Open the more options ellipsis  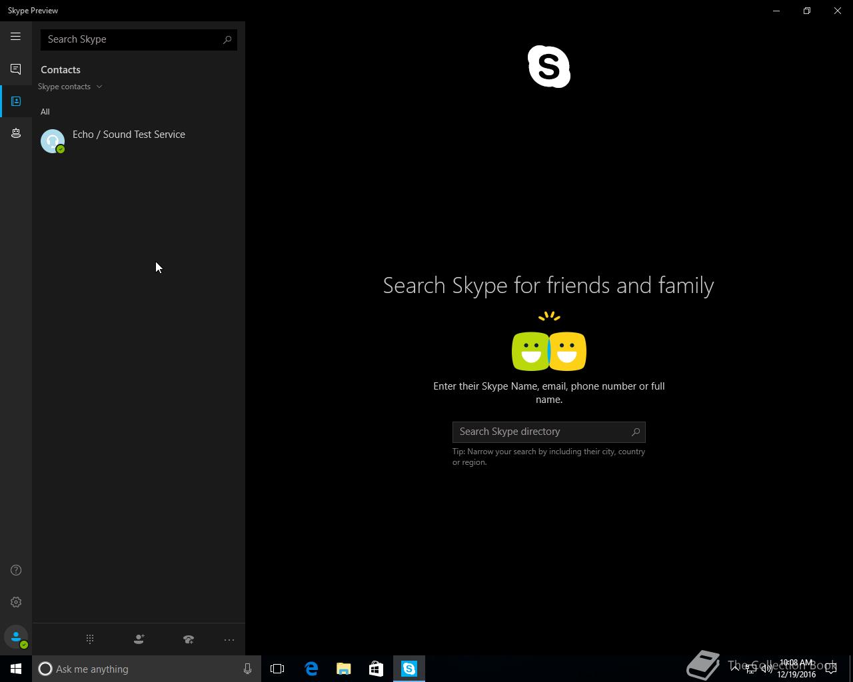point(229,639)
